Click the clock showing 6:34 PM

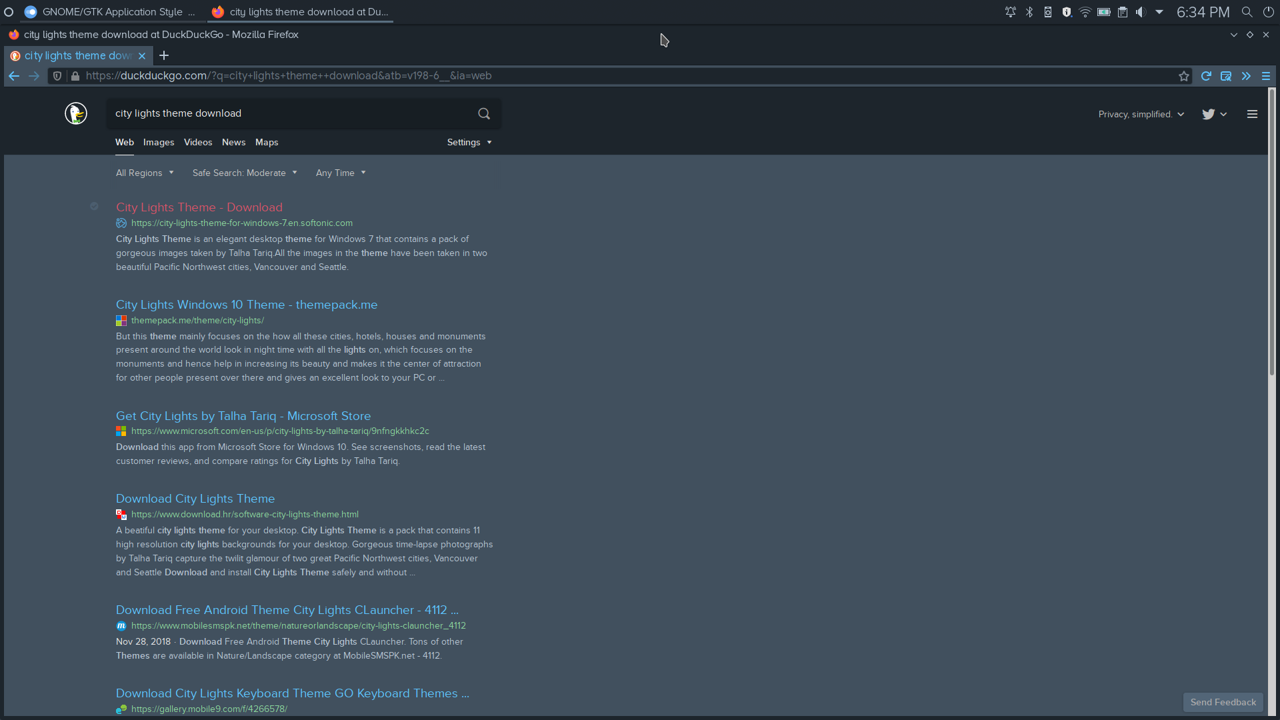[x=1203, y=12]
